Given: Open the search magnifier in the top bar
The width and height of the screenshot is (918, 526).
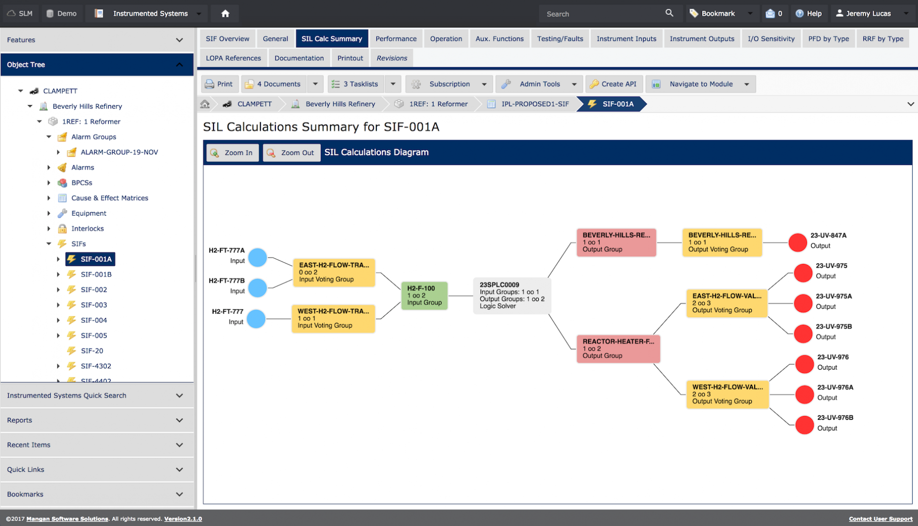Looking at the screenshot, I should point(669,13).
